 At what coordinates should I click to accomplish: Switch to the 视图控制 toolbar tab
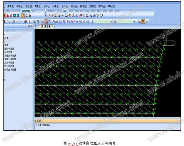click(26, 11)
